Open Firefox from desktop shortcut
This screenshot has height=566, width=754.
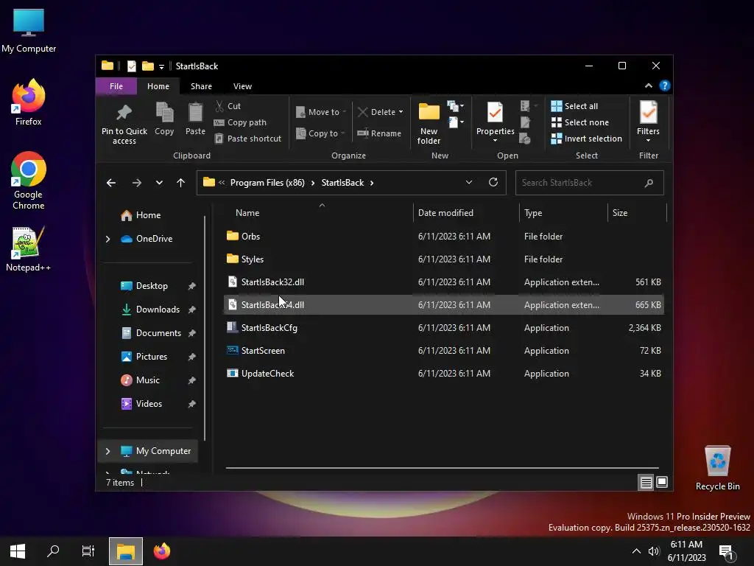pyautogui.click(x=29, y=103)
